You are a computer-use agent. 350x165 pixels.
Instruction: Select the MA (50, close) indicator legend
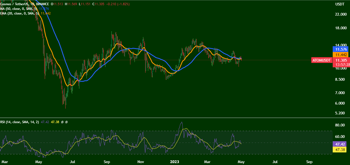19,9
